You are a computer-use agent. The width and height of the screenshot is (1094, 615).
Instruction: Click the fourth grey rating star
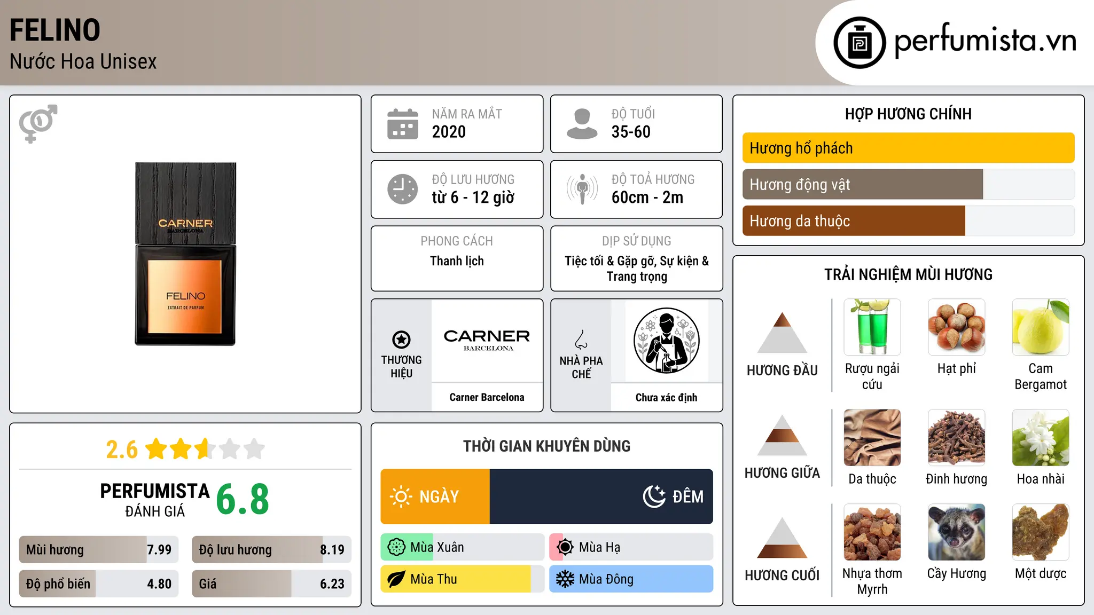tap(230, 449)
